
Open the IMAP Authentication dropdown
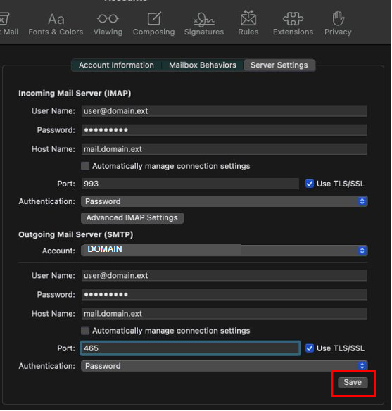click(x=225, y=201)
